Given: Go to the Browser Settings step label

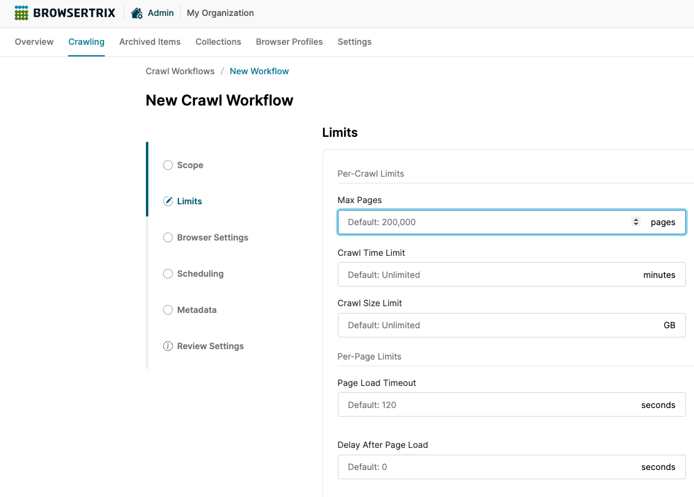Looking at the screenshot, I should point(213,237).
